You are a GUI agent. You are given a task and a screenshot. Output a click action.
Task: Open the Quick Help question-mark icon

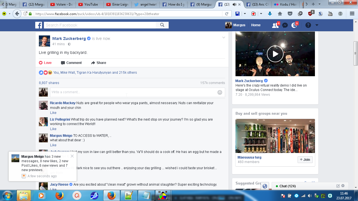coord(308,25)
